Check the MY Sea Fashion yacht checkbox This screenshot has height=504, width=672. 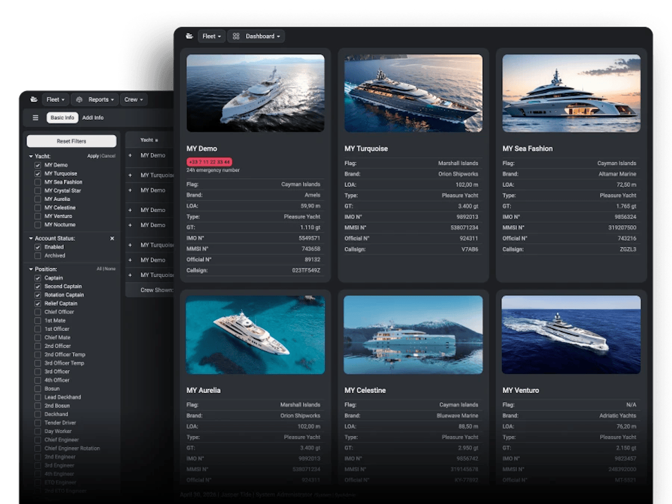[x=38, y=182]
